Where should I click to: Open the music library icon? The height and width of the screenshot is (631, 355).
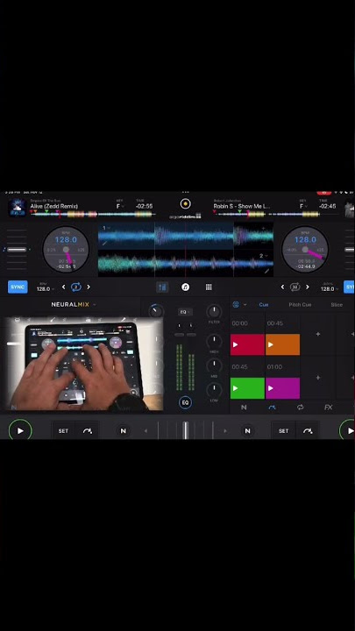coord(185,287)
